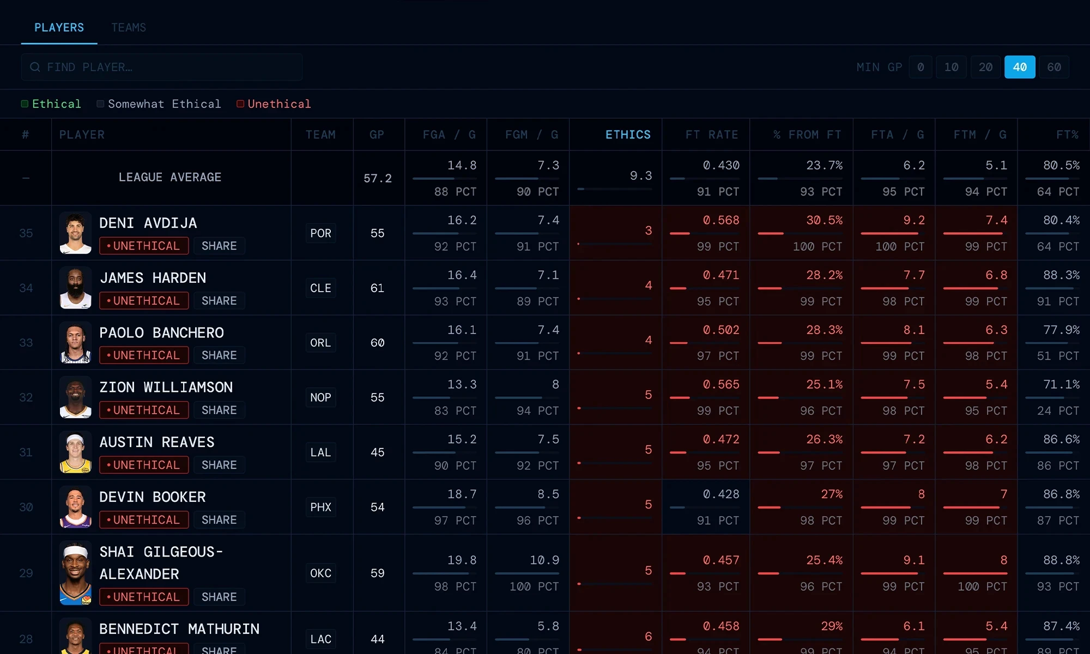The image size is (1090, 654).
Task: Open Shai Gilgeous-Alexander's headshot image
Action: click(75, 573)
